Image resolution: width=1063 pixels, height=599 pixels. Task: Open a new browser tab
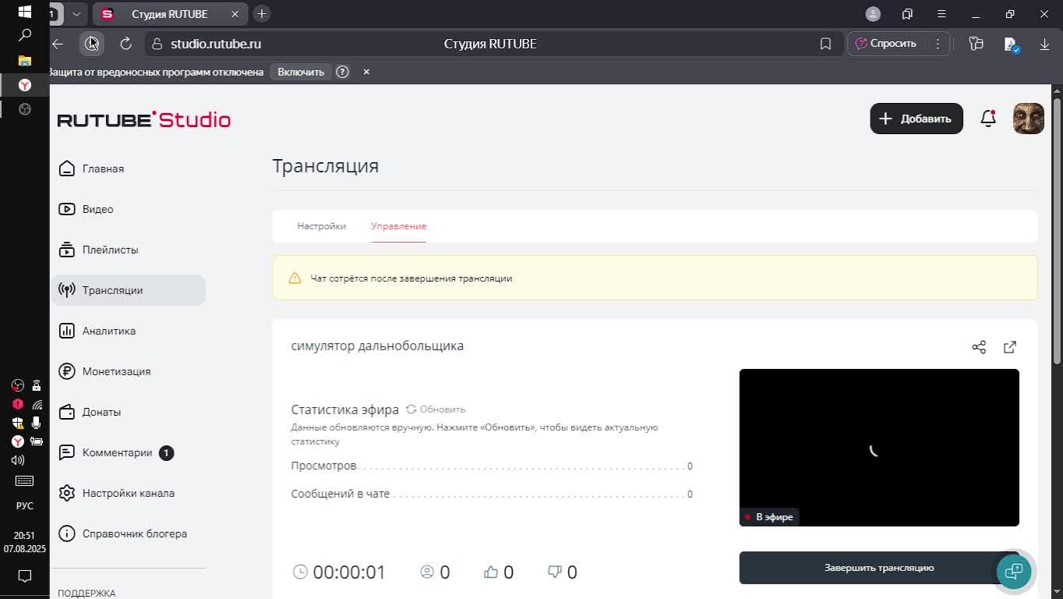[x=262, y=14]
